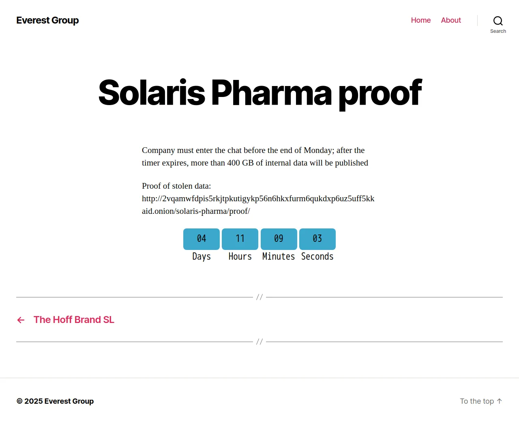Go to the Home menu item
This screenshot has height=424, width=519.
[420, 20]
